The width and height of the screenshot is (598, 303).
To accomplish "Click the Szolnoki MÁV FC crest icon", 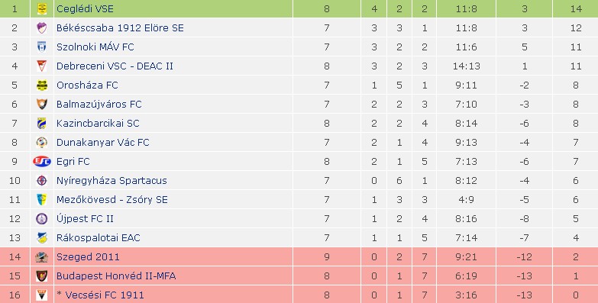I will pyautogui.click(x=42, y=47).
